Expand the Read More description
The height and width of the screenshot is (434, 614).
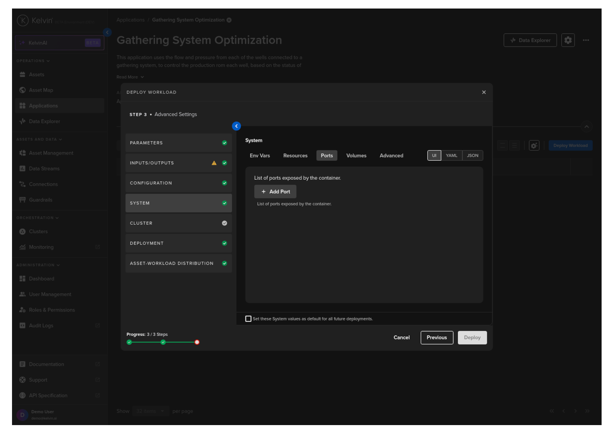(x=130, y=77)
